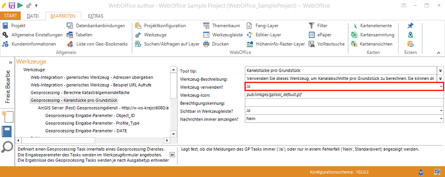Select Geoprocessing - Kanalstücke pro Grundstück
Image resolution: width=445 pixels, height=177 pixels.
pos(74,100)
